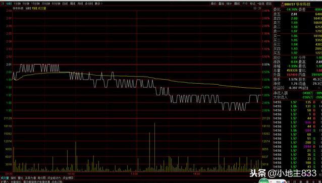This screenshot has height=183, width=322.
Task: Click the stock profile icon beside 000727
Action: (x=283, y=5)
